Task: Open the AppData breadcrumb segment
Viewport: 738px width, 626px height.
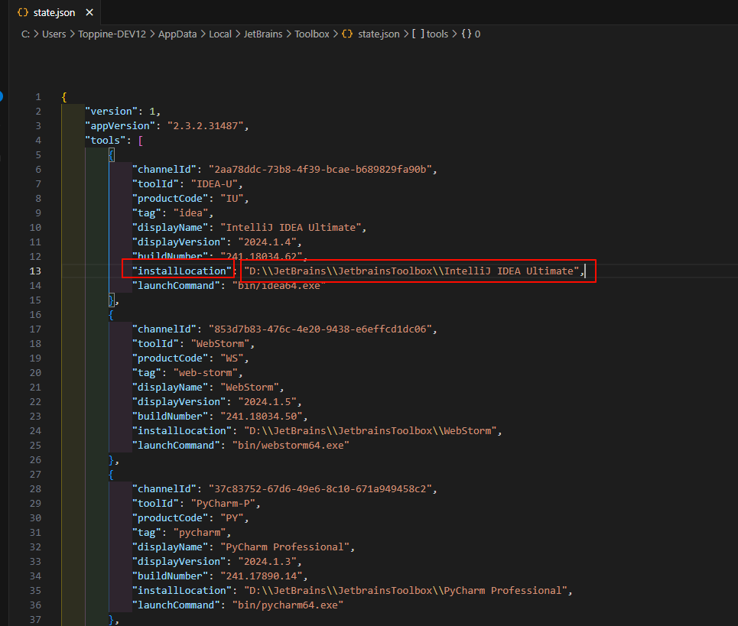Action: point(177,34)
